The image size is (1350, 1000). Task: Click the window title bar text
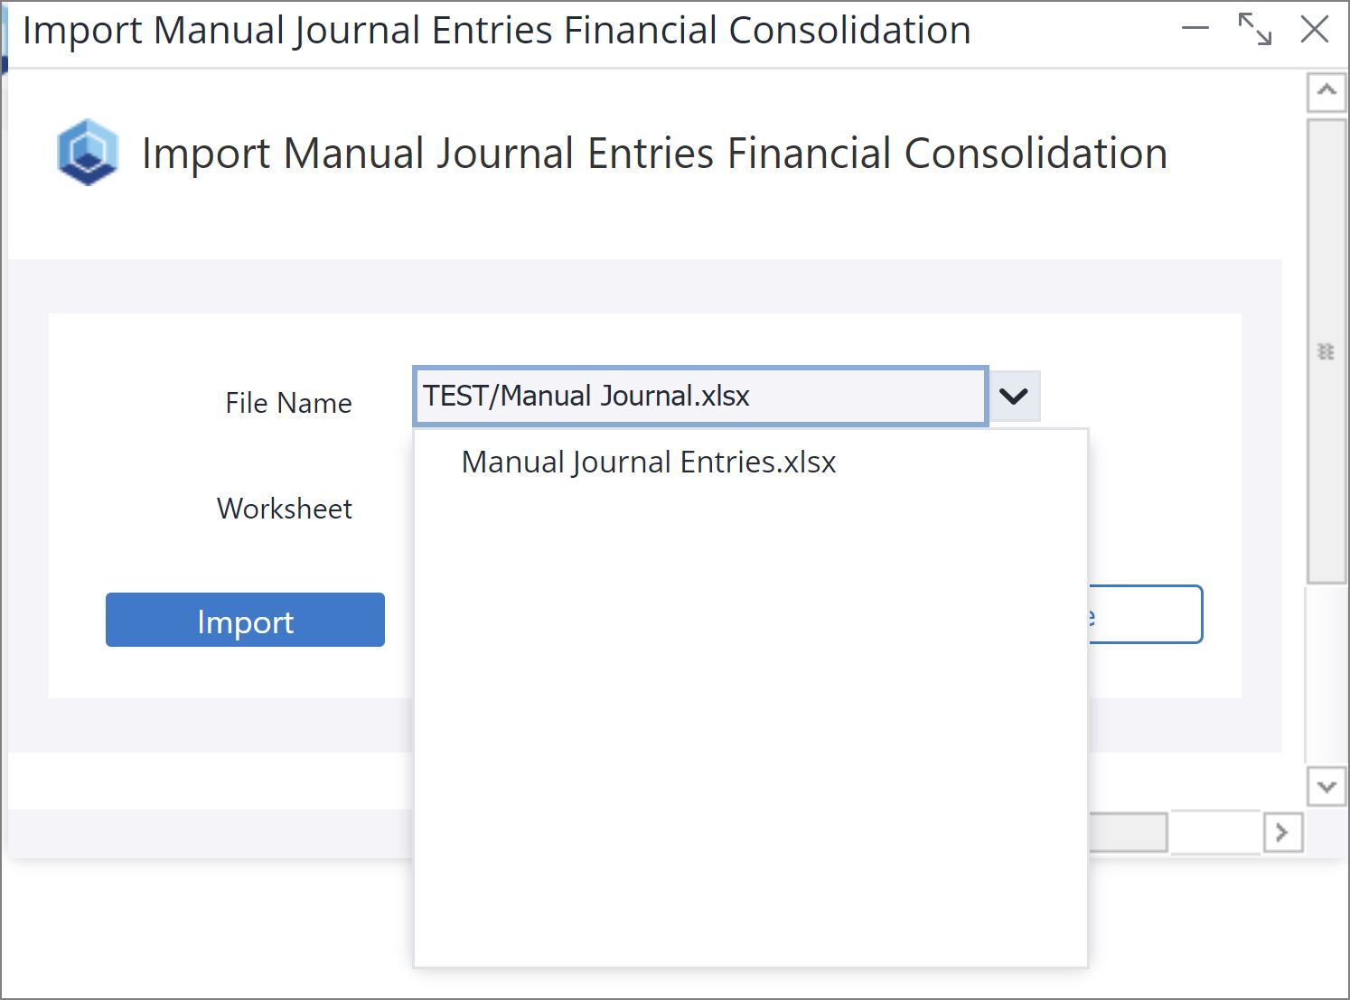click(496, 30)
